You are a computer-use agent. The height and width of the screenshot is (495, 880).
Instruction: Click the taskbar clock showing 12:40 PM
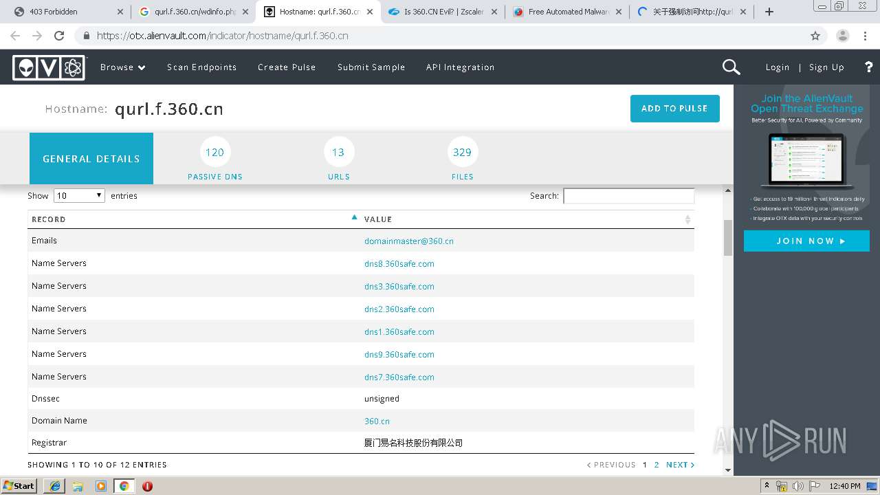click(845, 486)
